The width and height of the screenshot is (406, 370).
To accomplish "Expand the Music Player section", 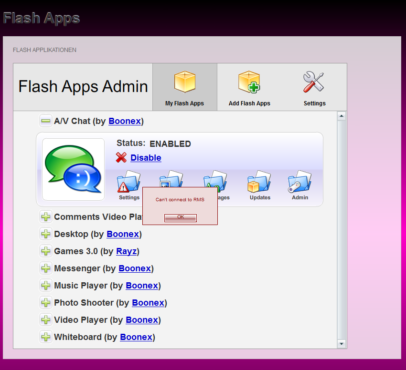I will (x=46, y=286).
